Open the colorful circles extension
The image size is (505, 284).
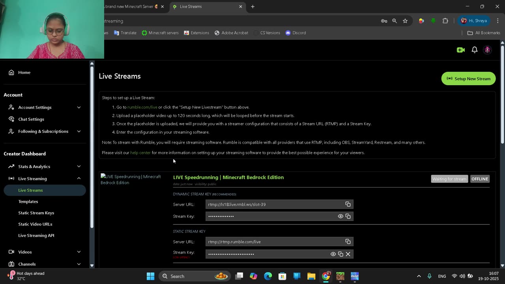tap(421, 21)
